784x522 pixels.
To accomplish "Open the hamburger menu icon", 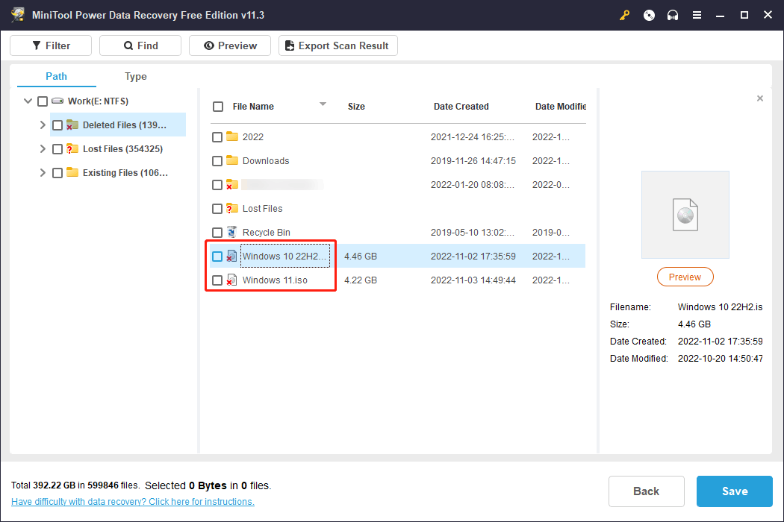I will [697, 16].
